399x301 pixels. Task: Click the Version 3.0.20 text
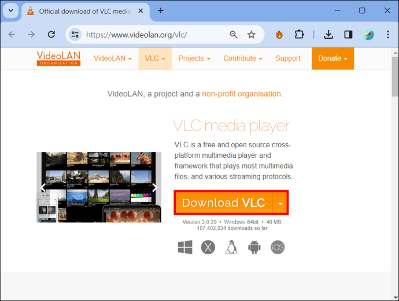pyautogui.click(x=199, y=222)
